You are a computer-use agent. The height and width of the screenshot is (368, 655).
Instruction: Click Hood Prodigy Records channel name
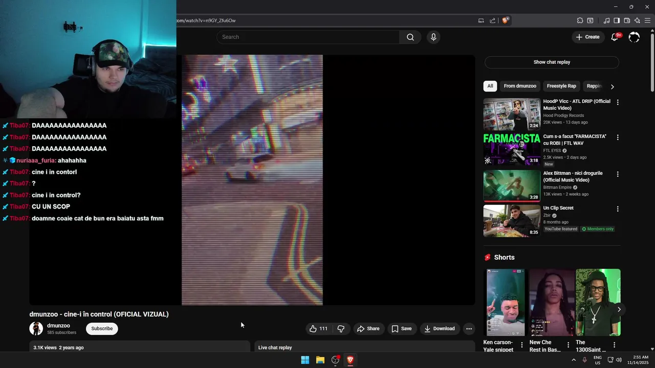point(563,116)
